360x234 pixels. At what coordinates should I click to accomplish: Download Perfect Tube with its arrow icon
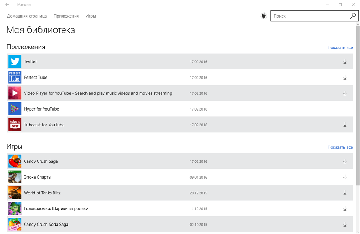[x=345, y=77]
